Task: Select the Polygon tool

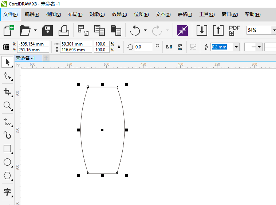Action: 7,176
